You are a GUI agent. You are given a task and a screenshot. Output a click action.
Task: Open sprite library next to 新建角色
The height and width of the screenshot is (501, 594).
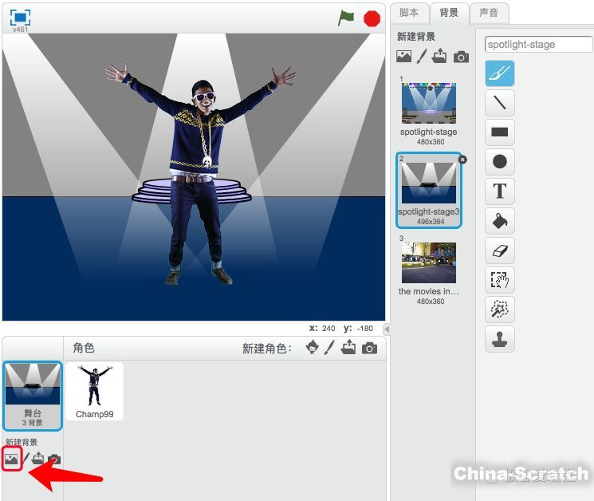313,348
